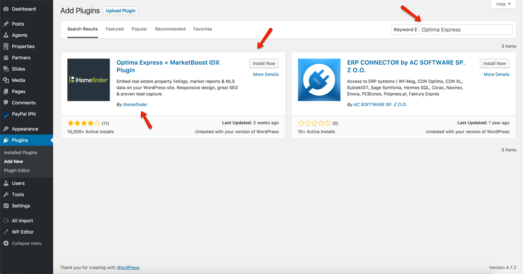Click the Slides images icon
This screenshot has width=523, height=274.
point(6,69)
